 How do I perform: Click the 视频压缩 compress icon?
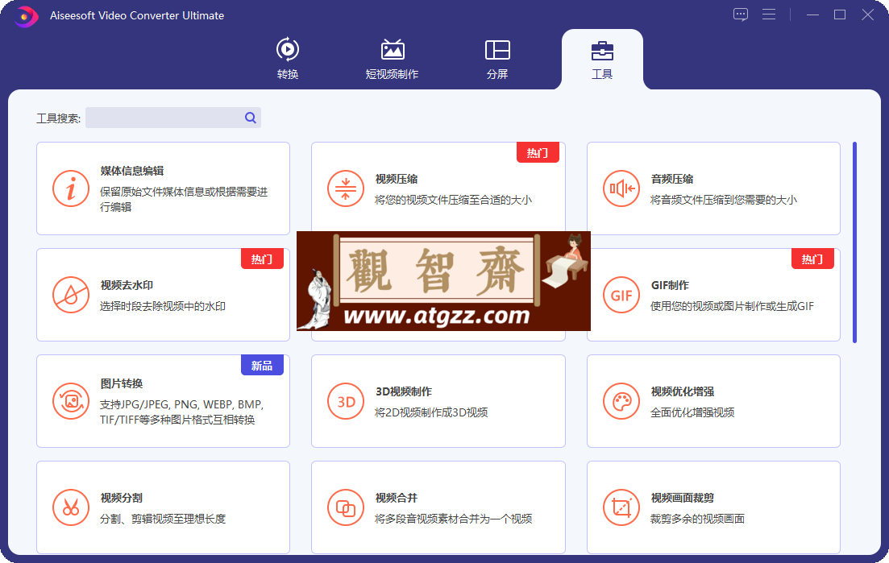345,188
